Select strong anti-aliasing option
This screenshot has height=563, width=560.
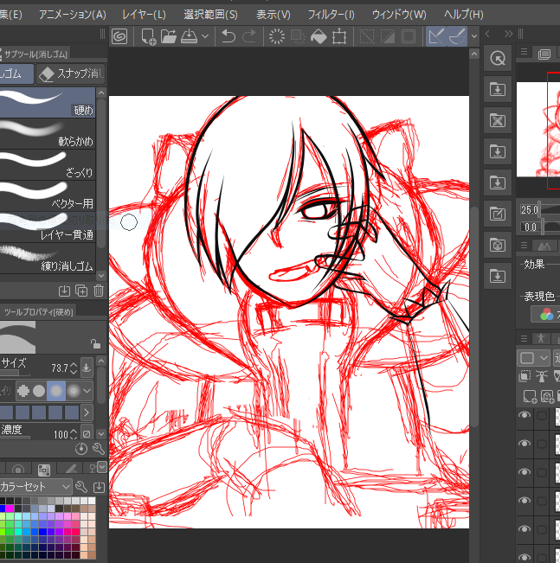click(74, 391)
